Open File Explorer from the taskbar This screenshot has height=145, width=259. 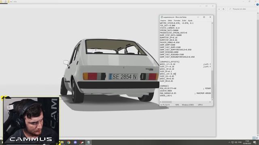(62, 142)
